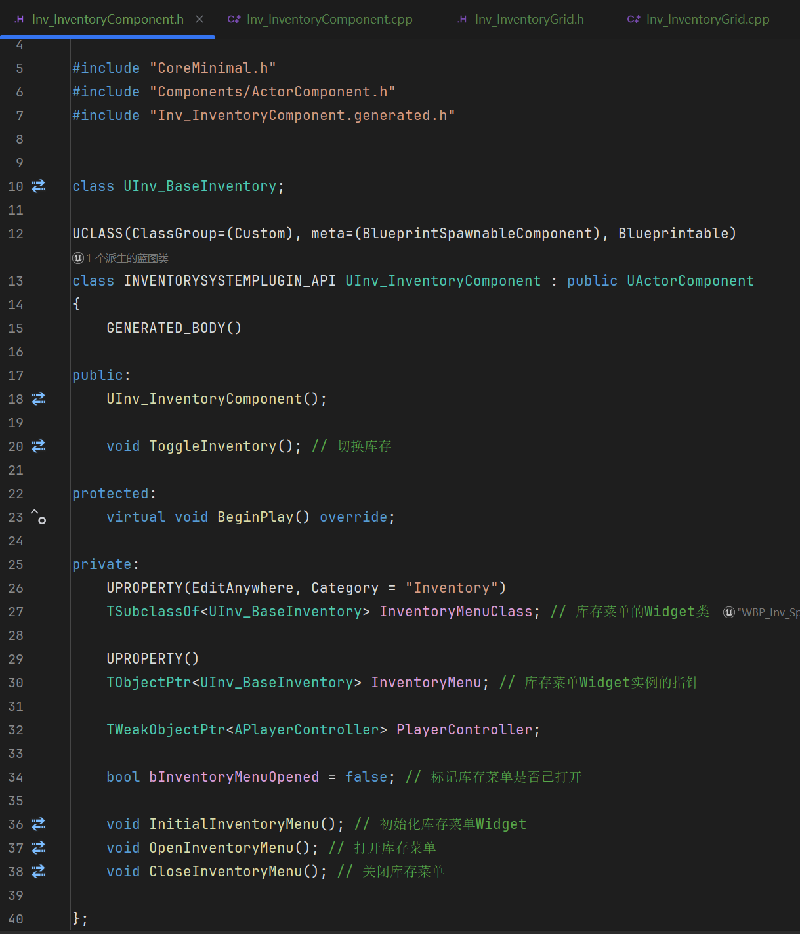Switch to Inv_InventoryComponent.cpp tab

(x=320, y=19)
